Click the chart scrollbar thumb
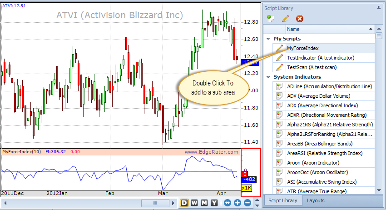 (x=155, y=203)
